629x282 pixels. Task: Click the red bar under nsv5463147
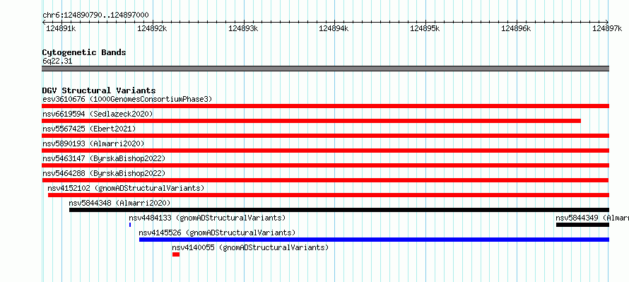(x=325, y=165)
